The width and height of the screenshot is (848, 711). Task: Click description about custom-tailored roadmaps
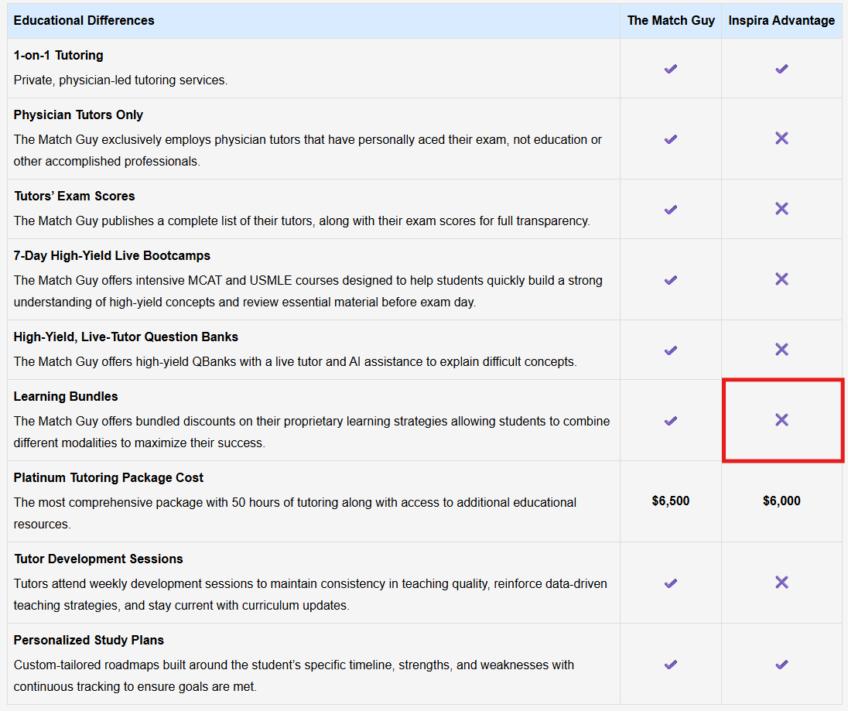(x=294, y=675)
